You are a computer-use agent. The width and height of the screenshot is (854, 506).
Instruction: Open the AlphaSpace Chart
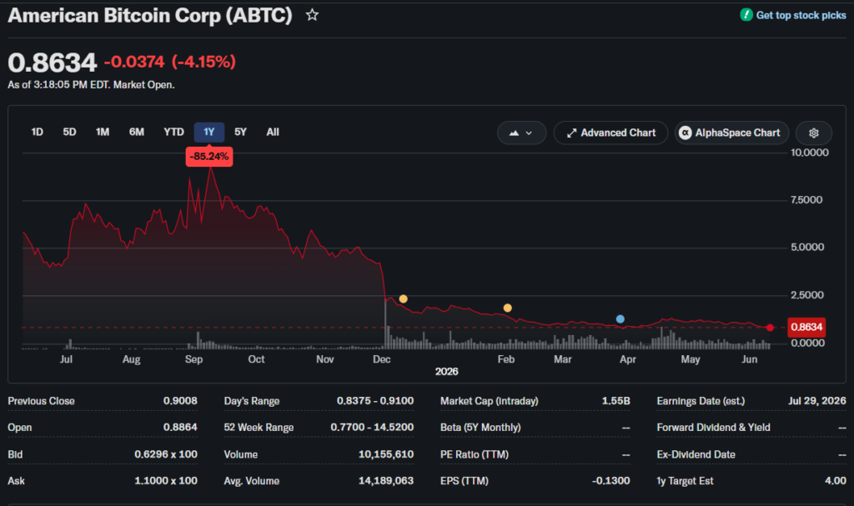[x=731, y=133]
